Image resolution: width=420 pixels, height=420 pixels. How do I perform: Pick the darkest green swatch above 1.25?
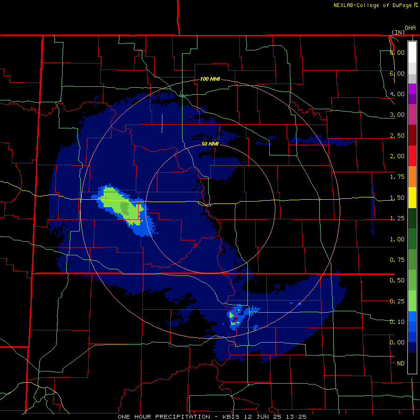[x=412, y=218]
